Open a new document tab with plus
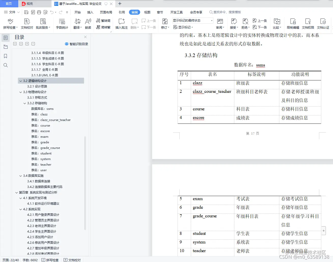333x262 pixels. 120,4
